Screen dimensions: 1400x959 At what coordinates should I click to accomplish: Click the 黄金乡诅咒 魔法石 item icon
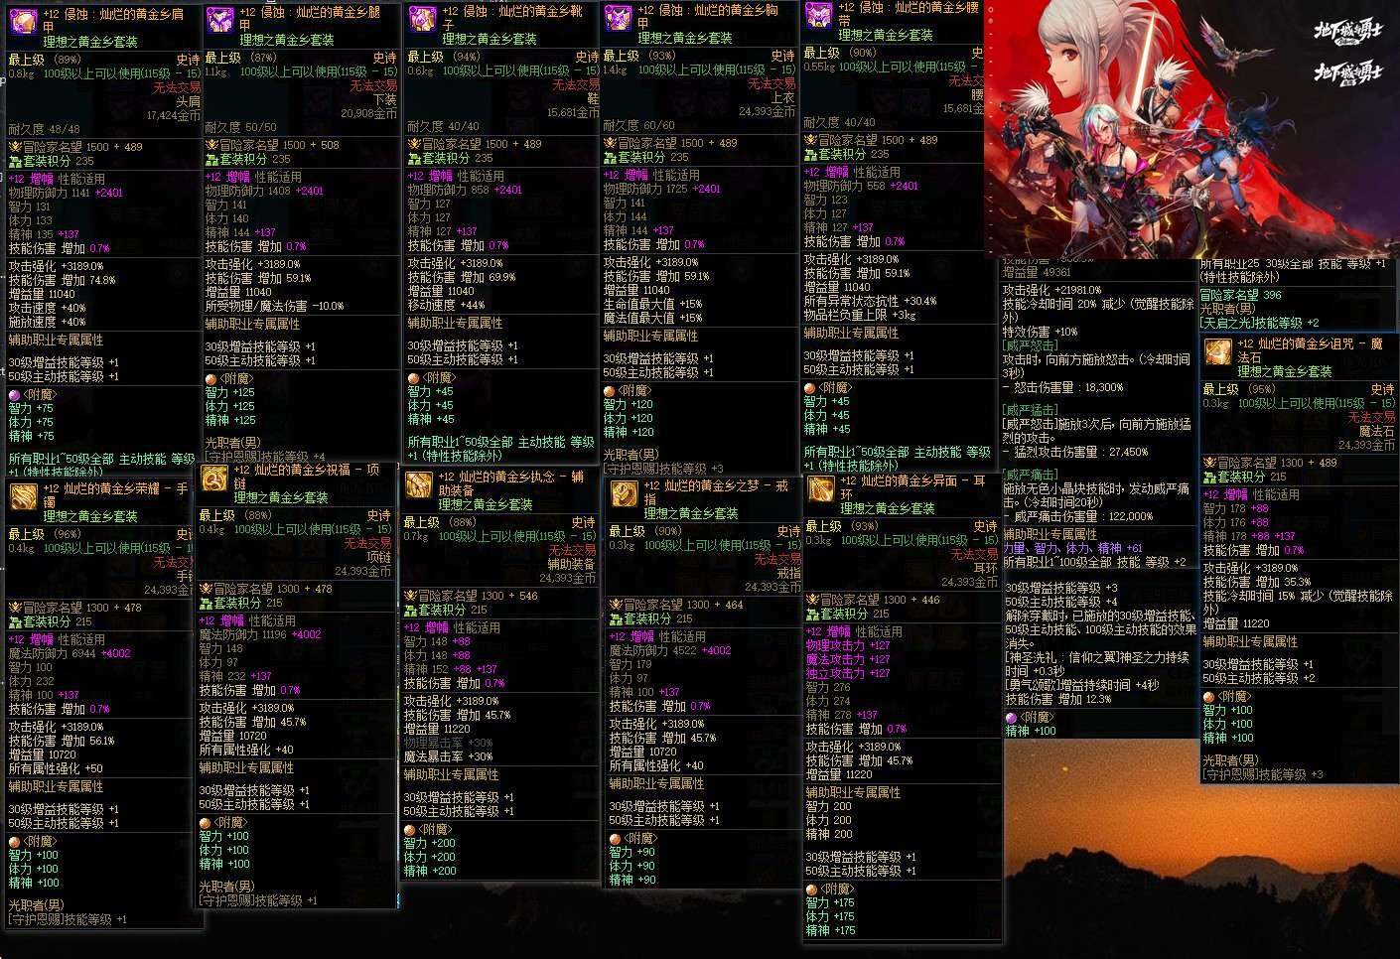coord(1218,351)
